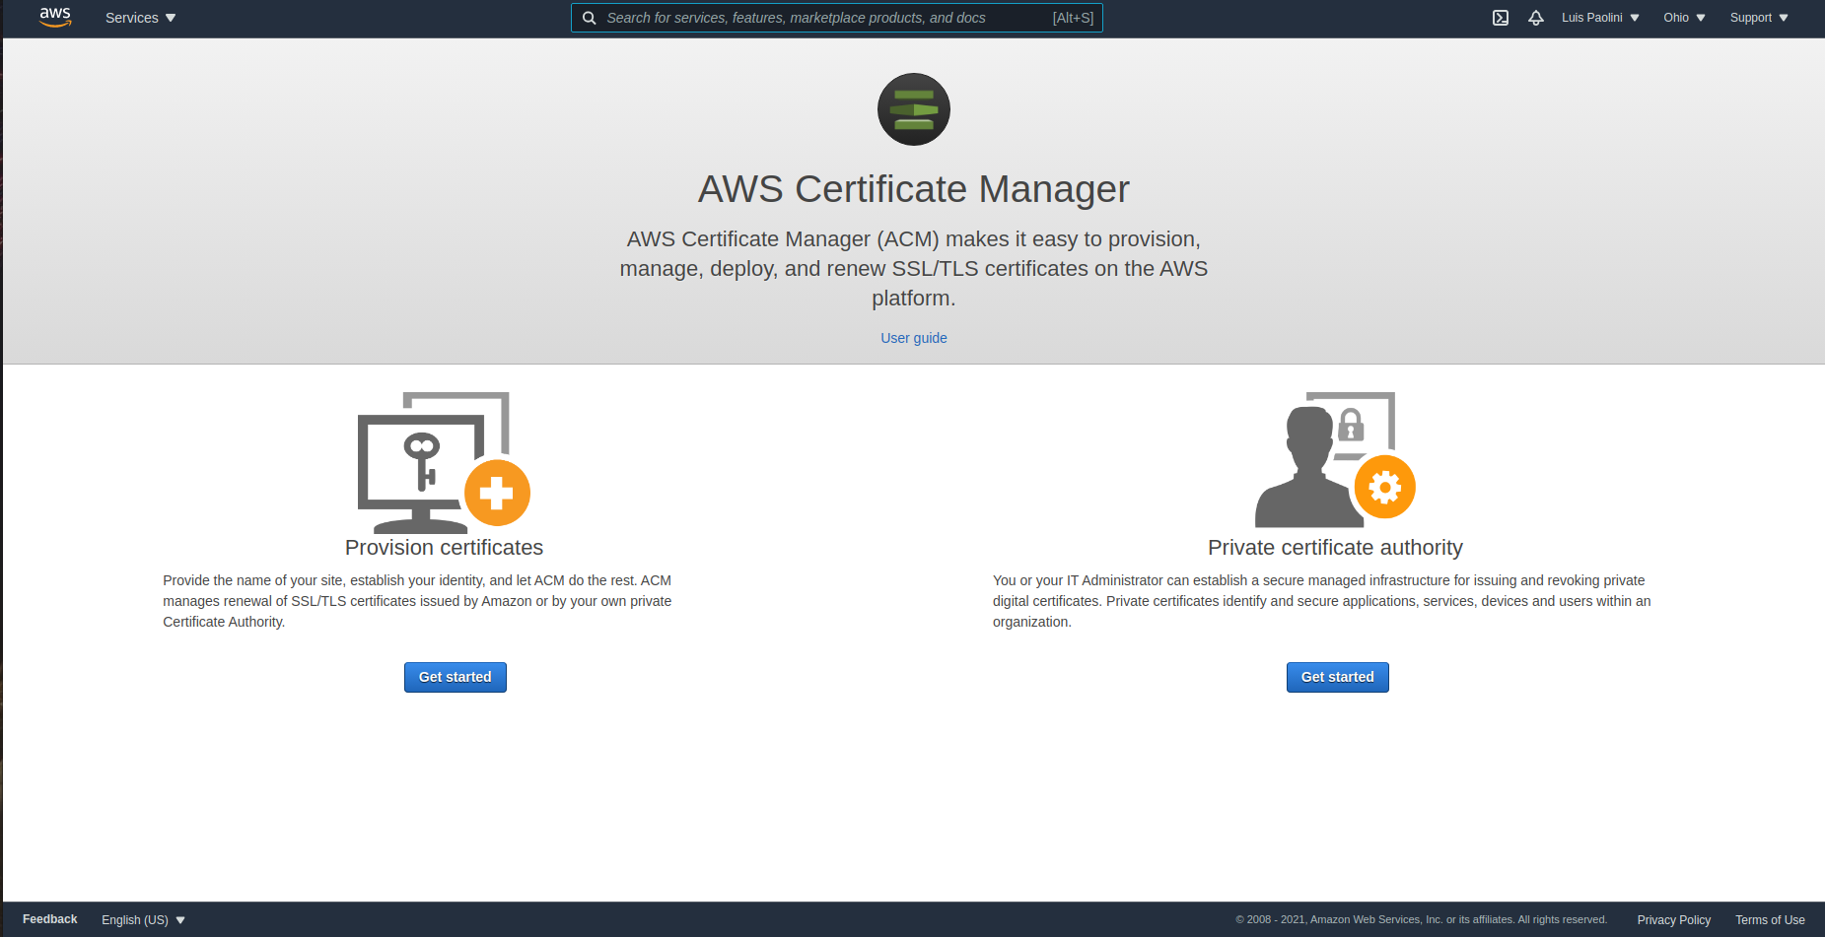Image resolution: width=1825 pixels, height=937 pixels.
Task: Click the Certificate Manager round logo
Action: pos(914,109)
